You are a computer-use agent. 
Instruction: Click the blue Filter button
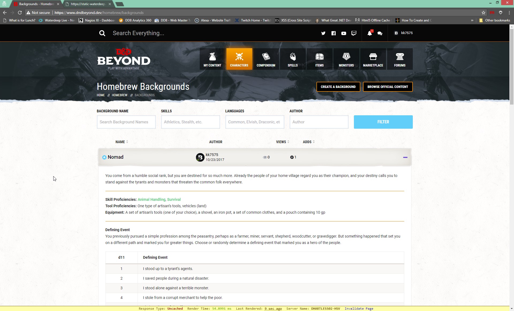point(383,122)
